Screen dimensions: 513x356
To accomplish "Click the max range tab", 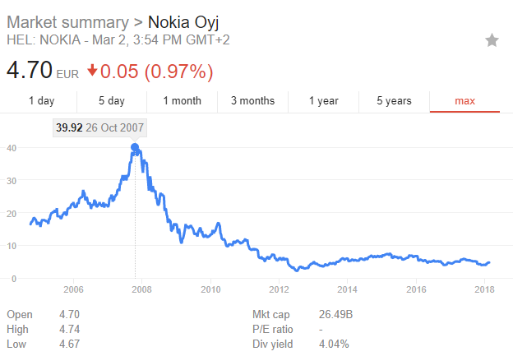I will [466, 101].
